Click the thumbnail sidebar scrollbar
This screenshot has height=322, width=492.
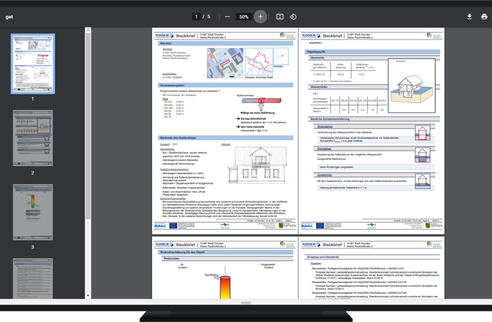click(x=88, y=122)
